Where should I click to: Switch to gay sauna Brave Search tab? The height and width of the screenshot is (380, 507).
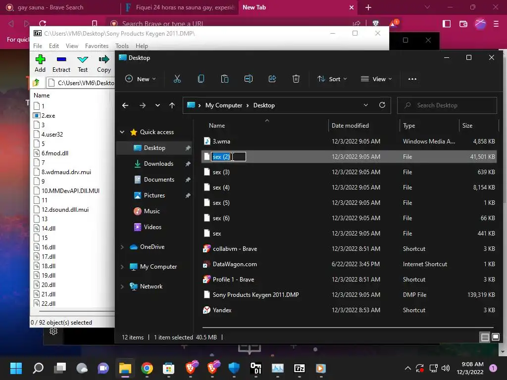60,7
